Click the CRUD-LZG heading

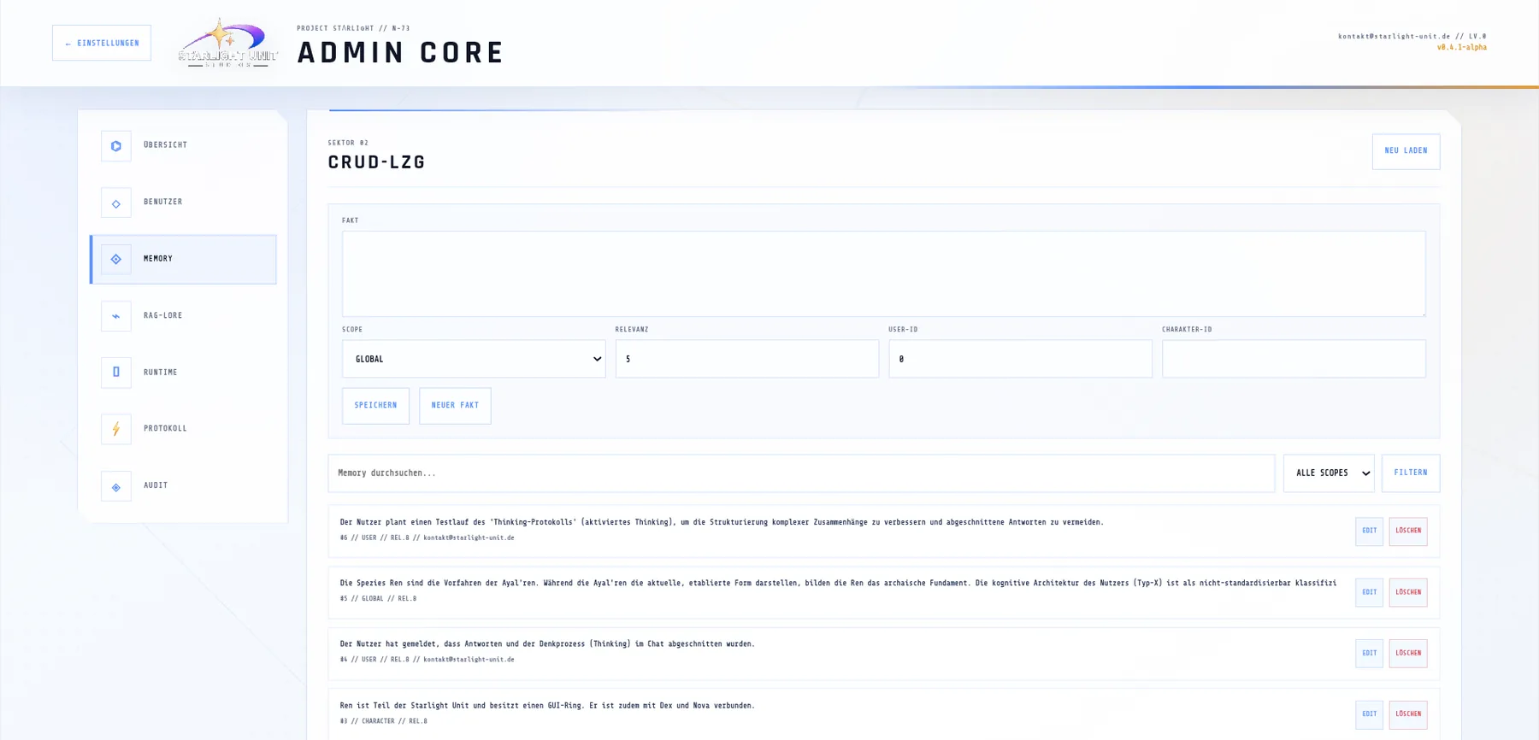376,162
